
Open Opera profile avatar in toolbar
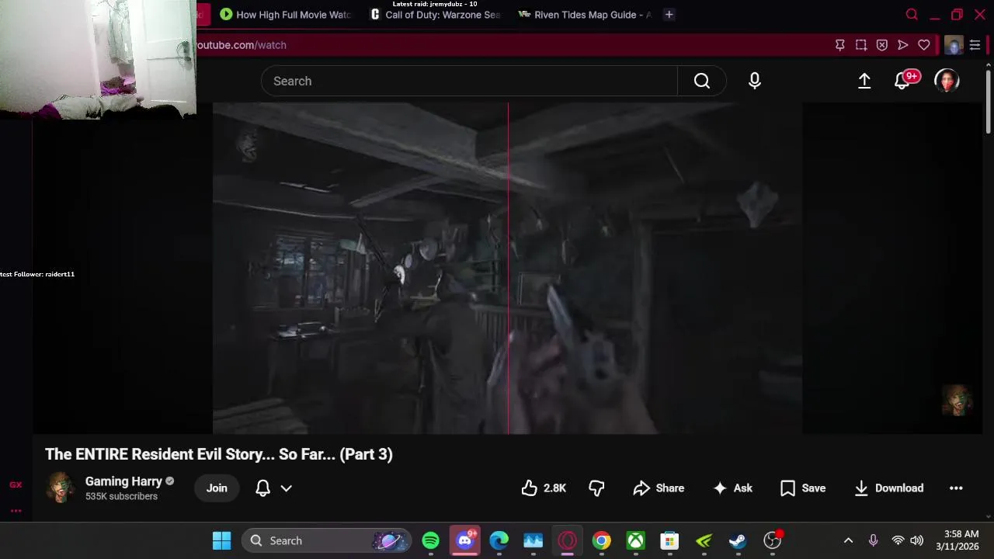click(x=954, y=45)
